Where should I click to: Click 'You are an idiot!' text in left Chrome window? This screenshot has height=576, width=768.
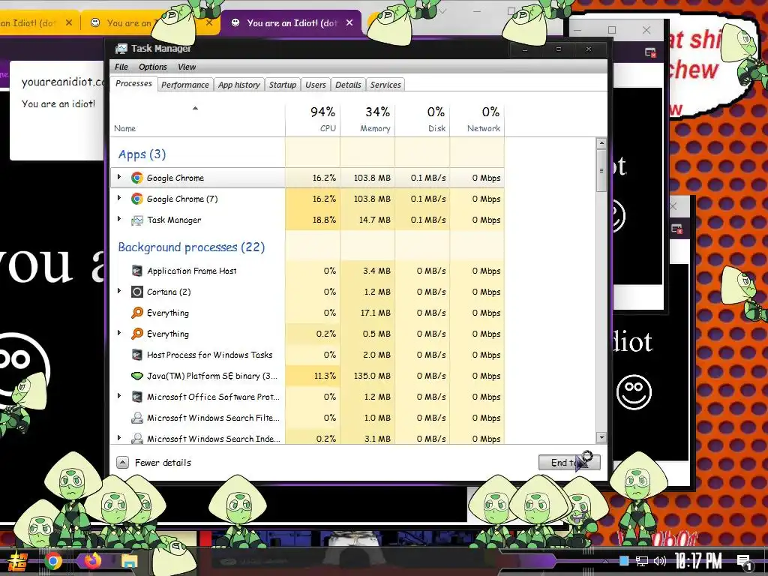(x=58, y=103)
